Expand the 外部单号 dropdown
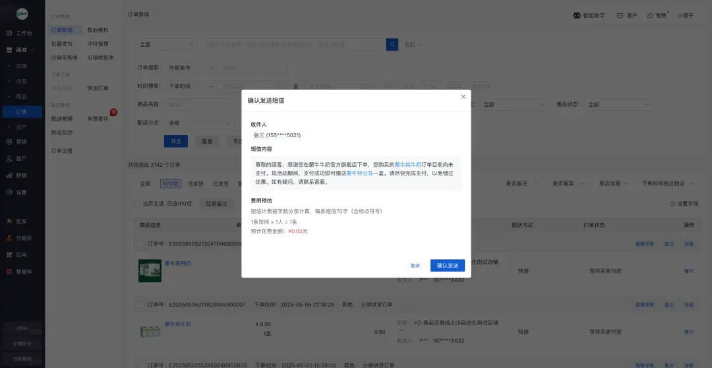This screenshot has width=712, height=368. (191, 68)
